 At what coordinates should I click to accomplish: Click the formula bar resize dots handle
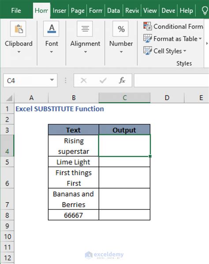[x=65, y=81]
